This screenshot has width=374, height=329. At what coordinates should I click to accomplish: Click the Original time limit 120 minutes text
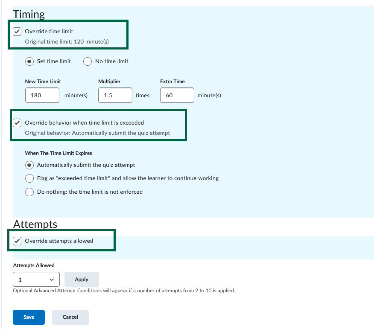point(67,41)
